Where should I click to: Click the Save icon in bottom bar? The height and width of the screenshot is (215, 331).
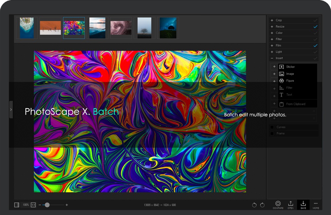point(303,204)
